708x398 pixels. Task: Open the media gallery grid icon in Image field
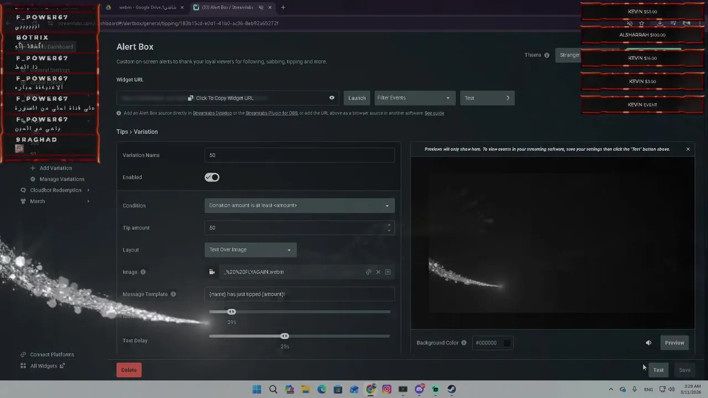click(388, 272)
